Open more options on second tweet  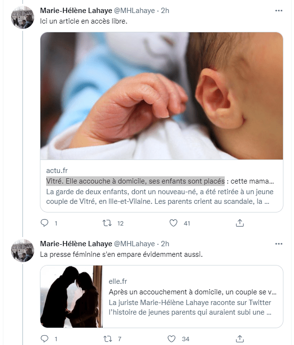[279, 244]
